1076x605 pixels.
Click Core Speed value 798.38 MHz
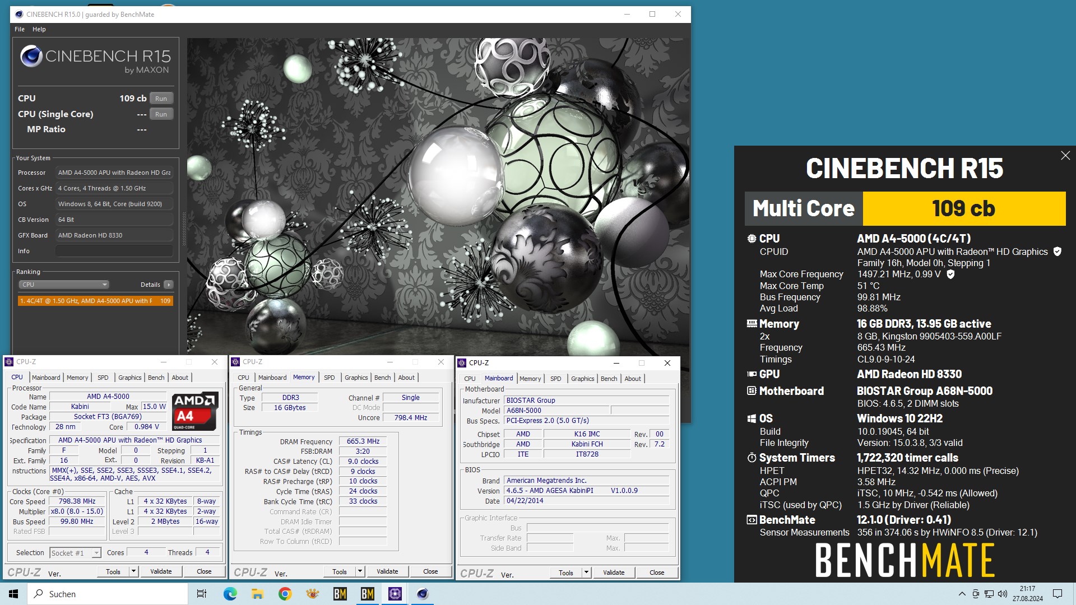[77, 501]
